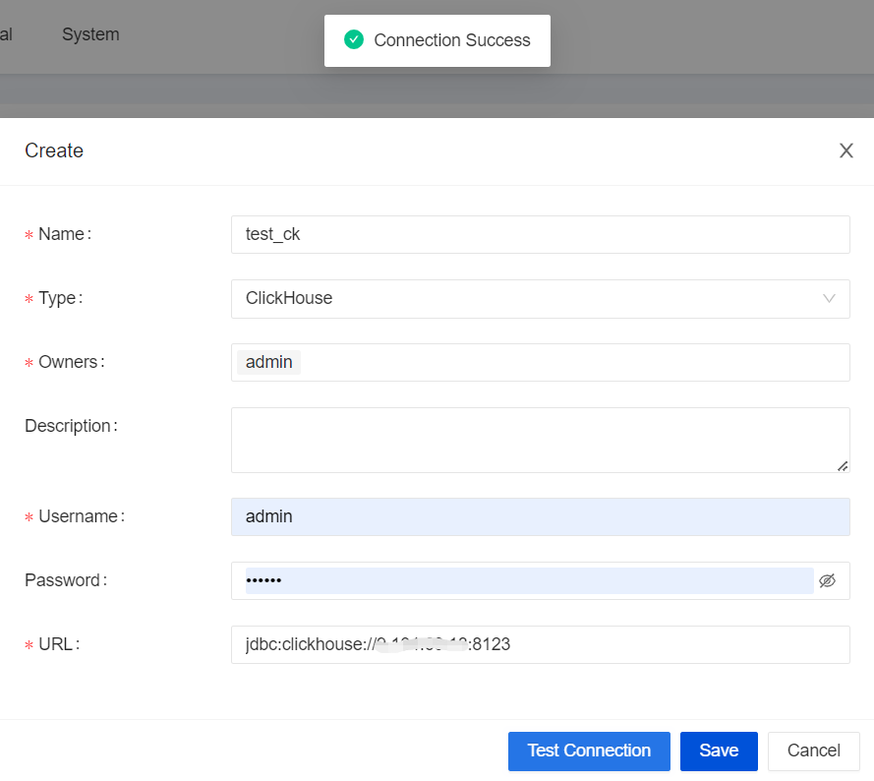Close the Create dialog with the X icon
The image size is (874, 781).
click(x=845, y=150)
